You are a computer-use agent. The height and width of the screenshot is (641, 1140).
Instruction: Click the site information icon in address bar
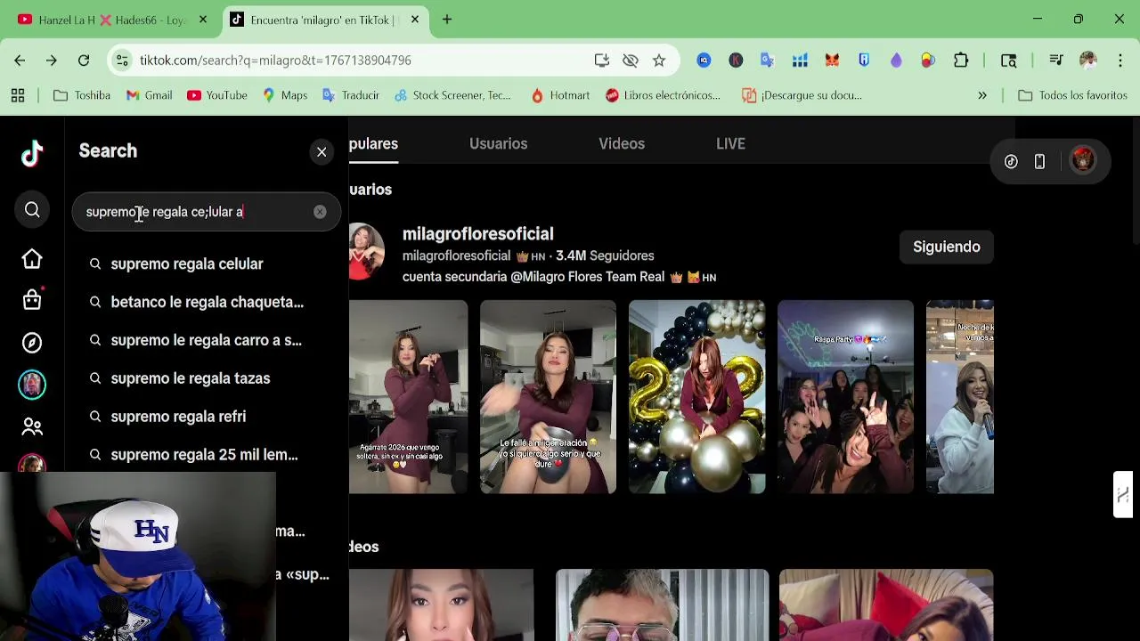pos(122,61)
